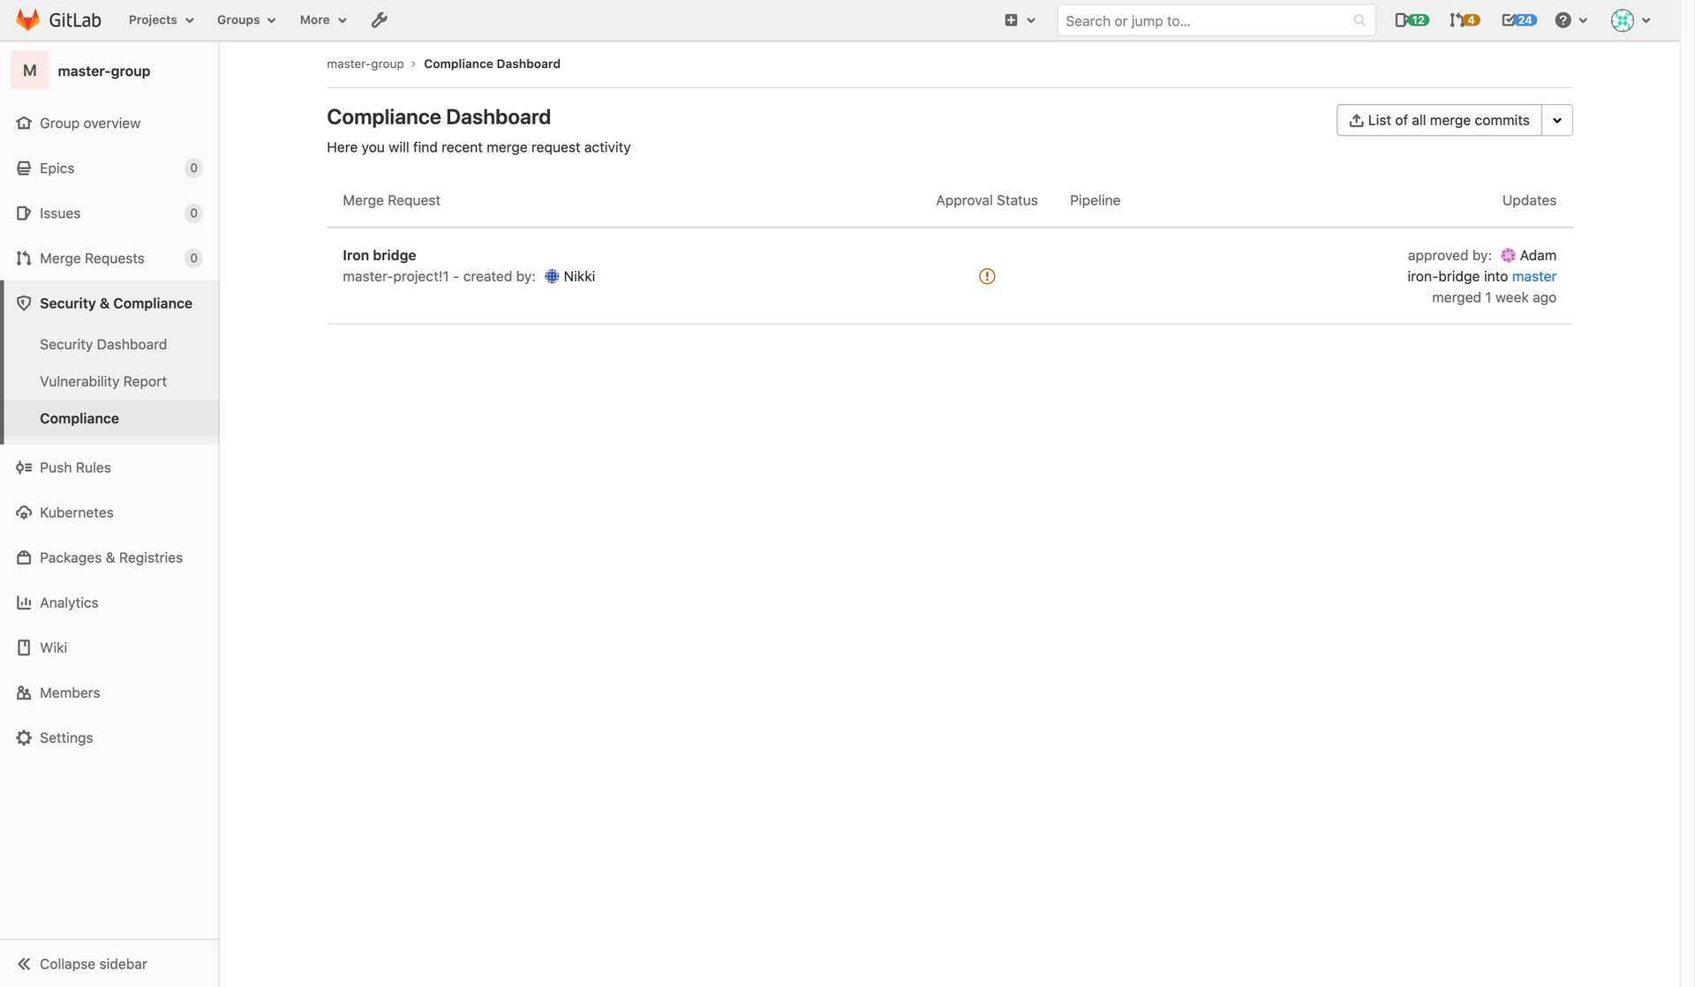Click the 'merged 1 week ago' text
Image resolution: width=1695 pixels, height=987 pixels.
point(1494,297)
